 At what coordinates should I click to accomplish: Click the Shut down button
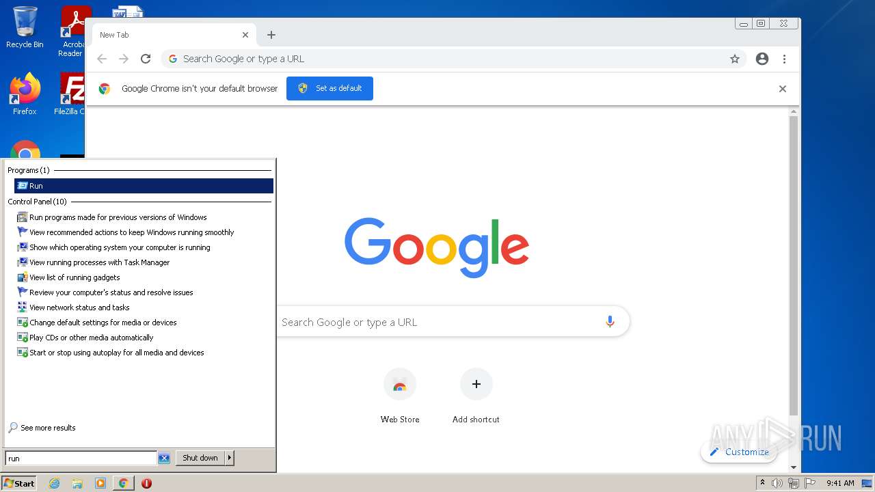click(x=200, y=458)
